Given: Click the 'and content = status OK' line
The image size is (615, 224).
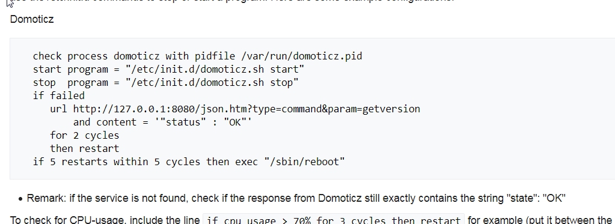Looking at the screenshot, I should pos(162,122).
